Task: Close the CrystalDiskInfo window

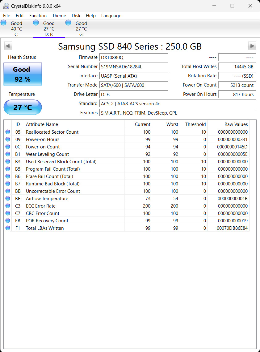Action: click(250, 6)
